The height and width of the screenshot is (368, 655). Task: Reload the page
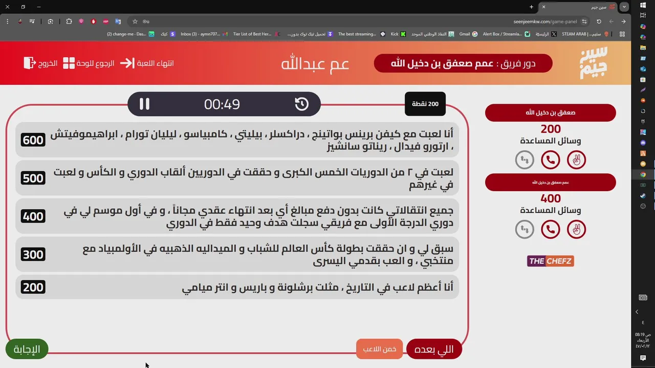[599, 21]
